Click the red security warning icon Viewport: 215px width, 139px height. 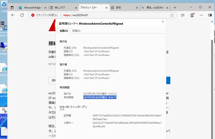[33, 15]
